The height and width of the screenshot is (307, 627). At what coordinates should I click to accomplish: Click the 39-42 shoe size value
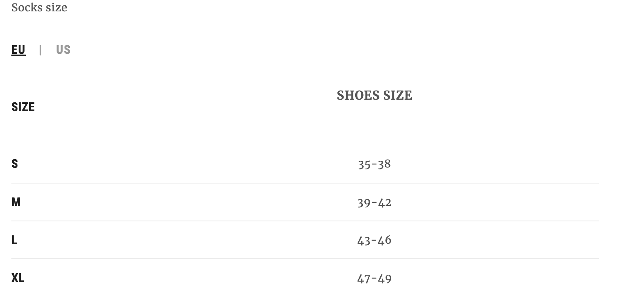pyautogui.click(x=374, y=202)
